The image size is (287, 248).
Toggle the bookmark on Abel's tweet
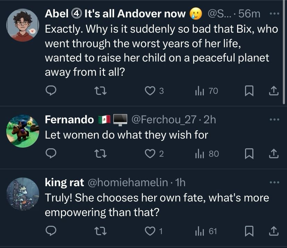pos(249,91)
